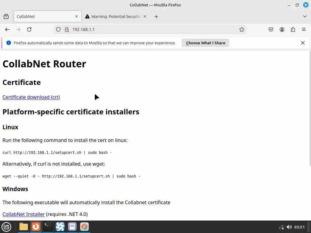311x233 pixels.
Task: Open the Files folder in taskbar
Action: pos(24,227)
